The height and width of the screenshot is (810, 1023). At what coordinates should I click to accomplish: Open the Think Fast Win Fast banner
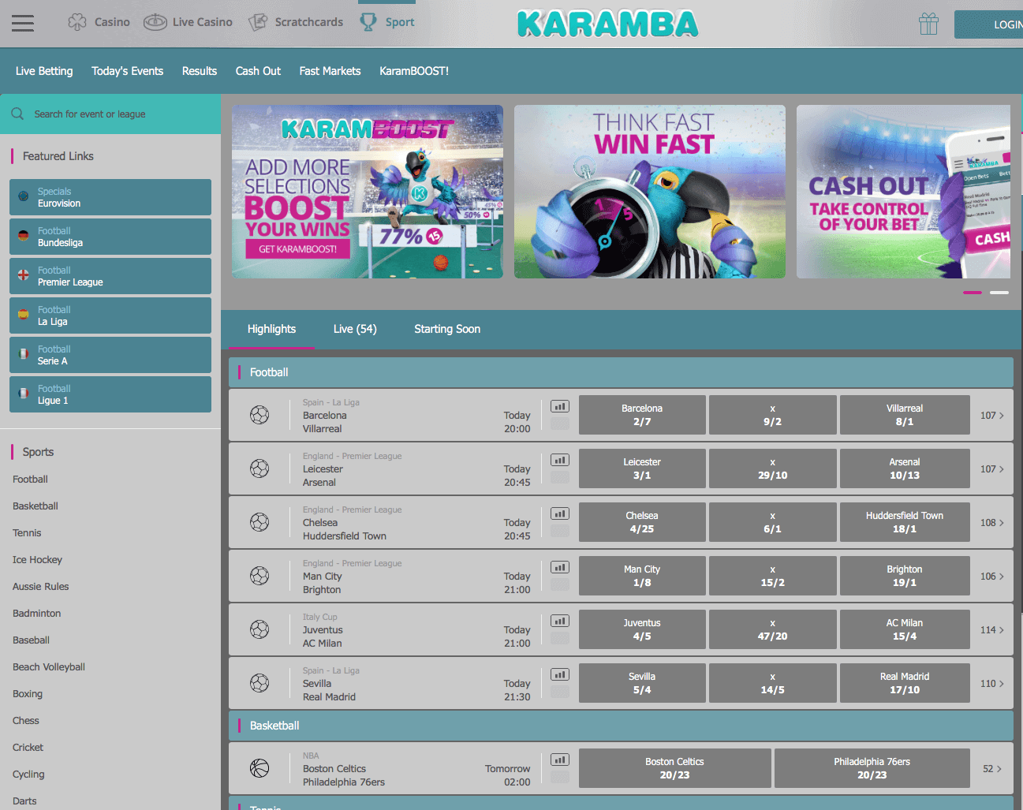[x=650, y=192]
